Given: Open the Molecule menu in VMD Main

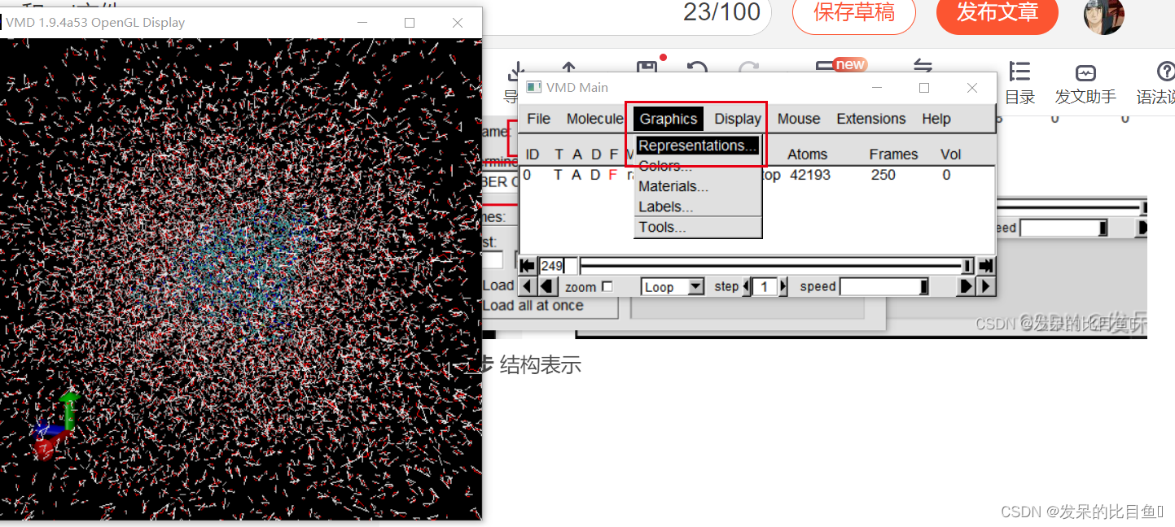Looking at the screenshot, I should pyautogui.click(x=595, y=119).
